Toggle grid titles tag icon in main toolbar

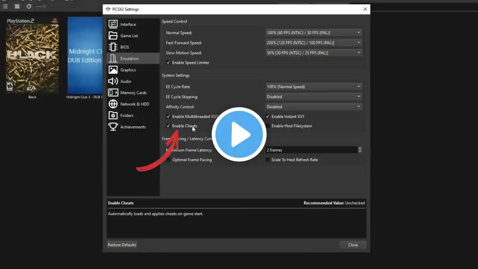[x=29, y=6]
